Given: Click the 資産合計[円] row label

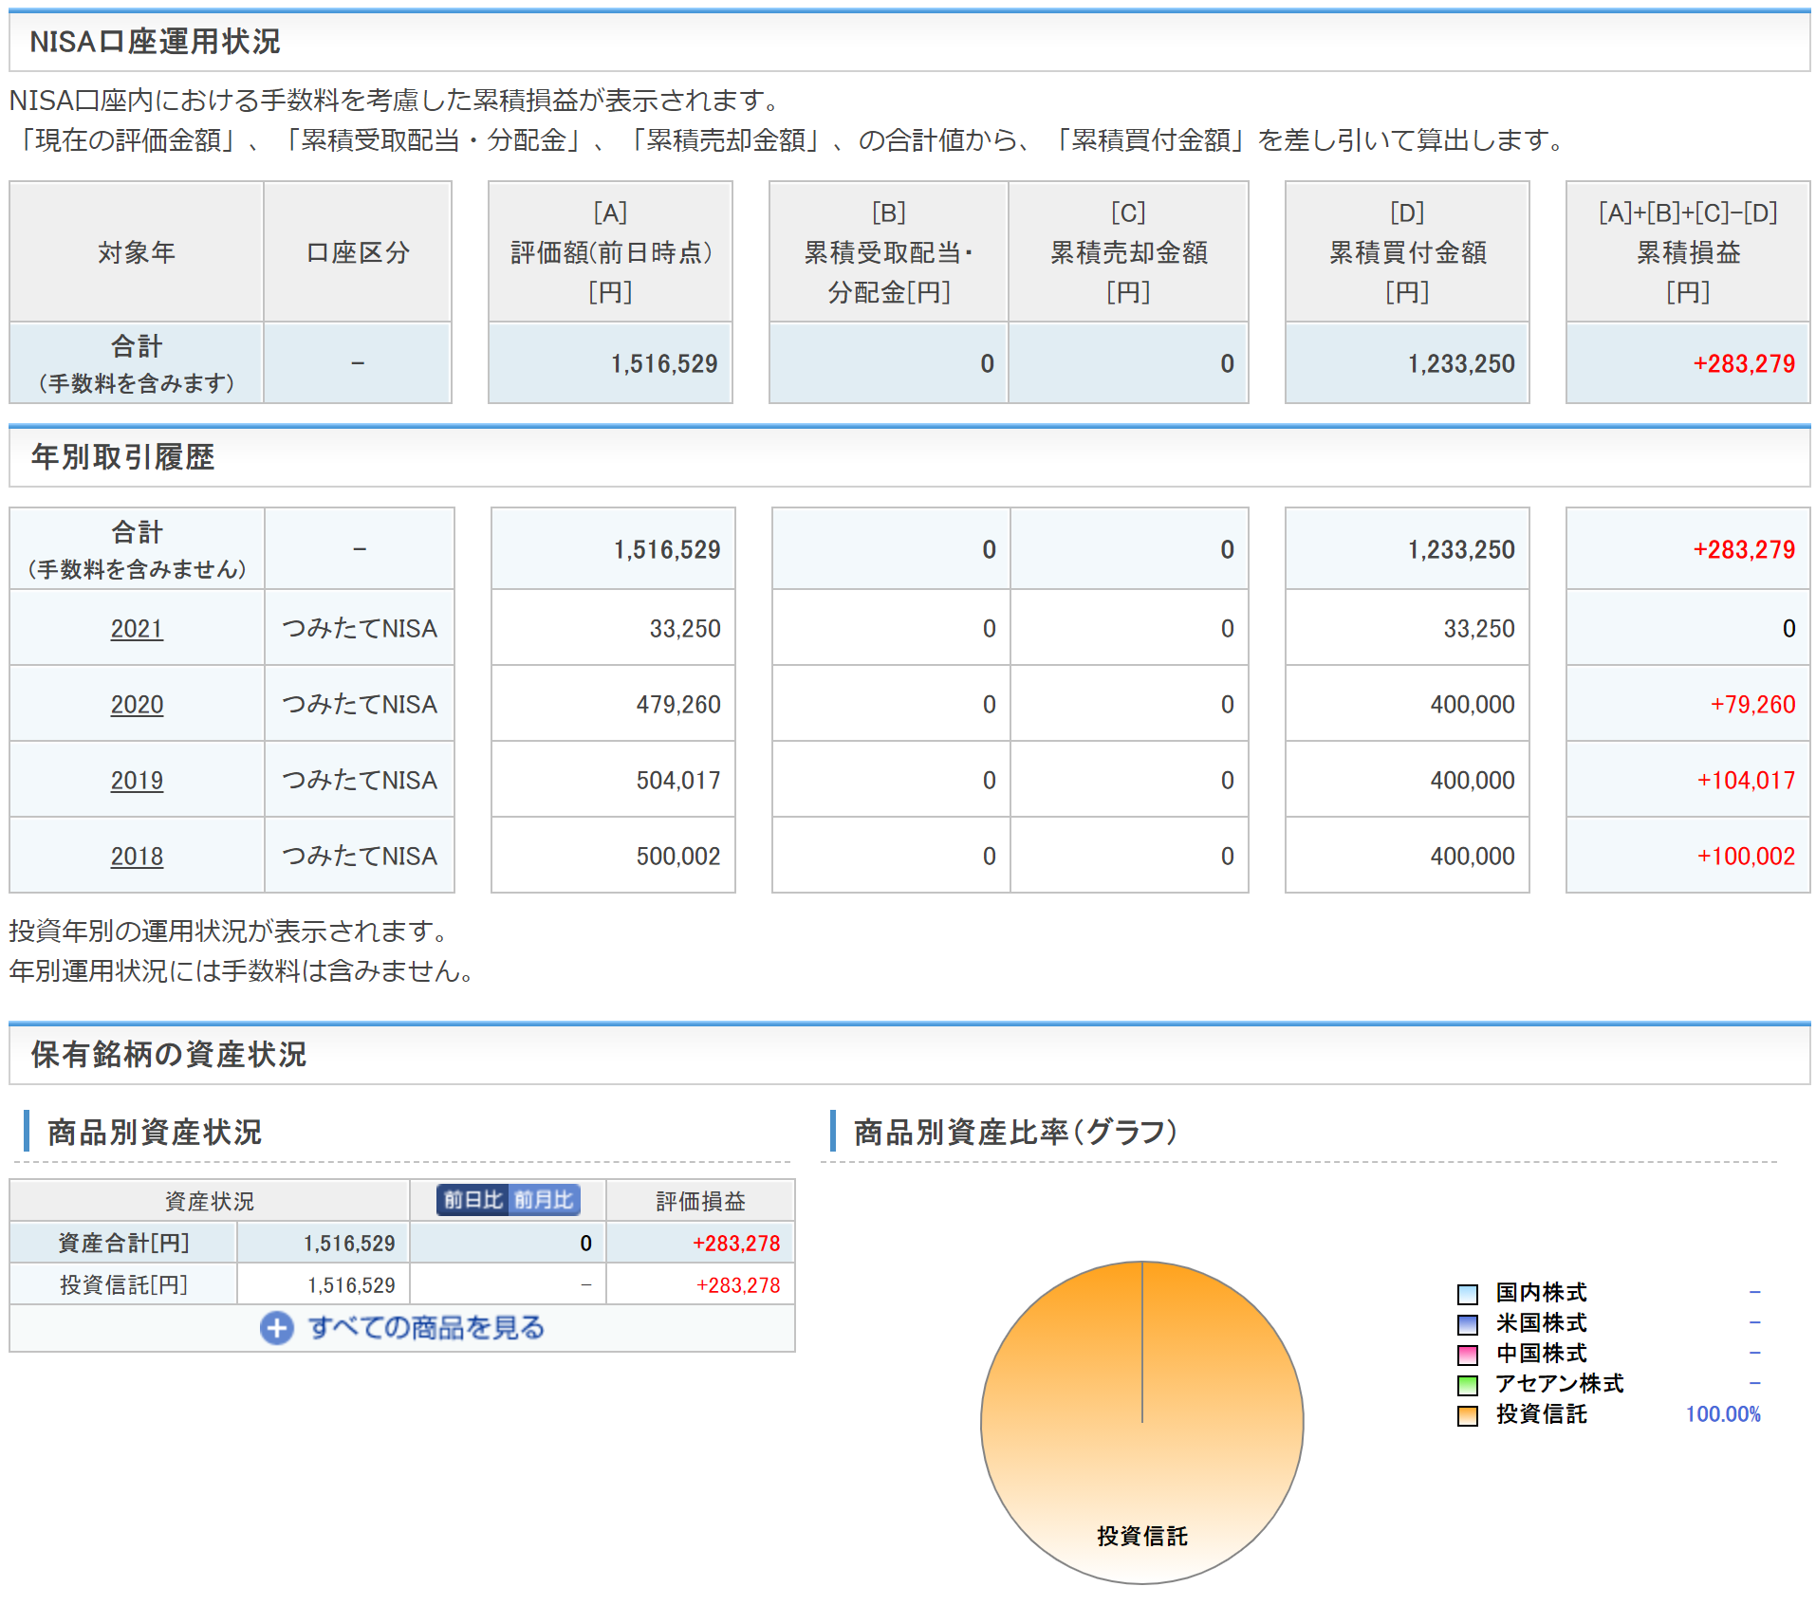Looking at the screenshot, I should click(x=123, y=1244).
